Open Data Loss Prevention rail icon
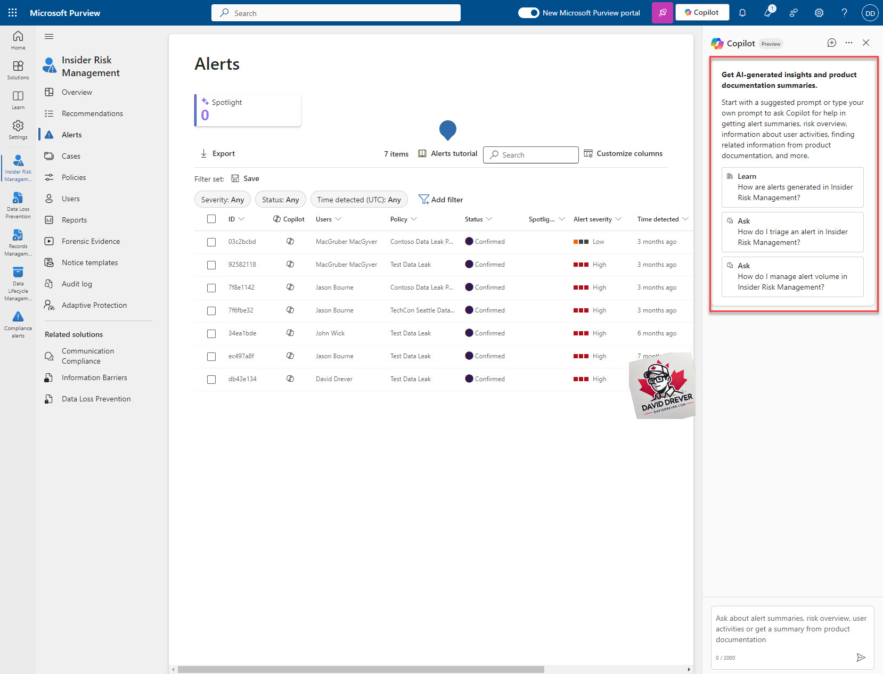Viewport: 883px width, 674px height. (18, 206)
